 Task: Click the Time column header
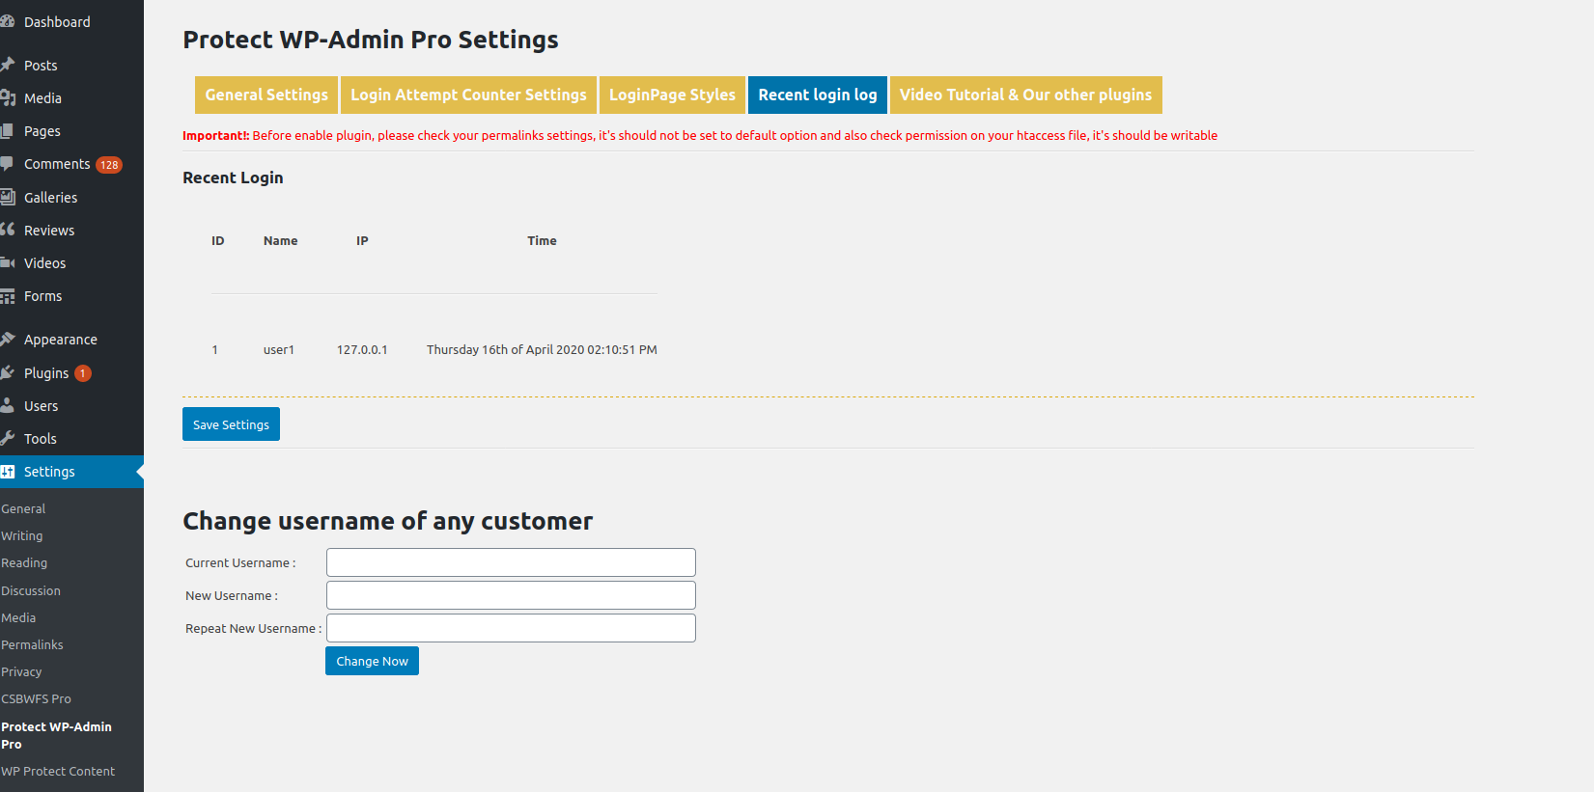click(x=542, y=240)
